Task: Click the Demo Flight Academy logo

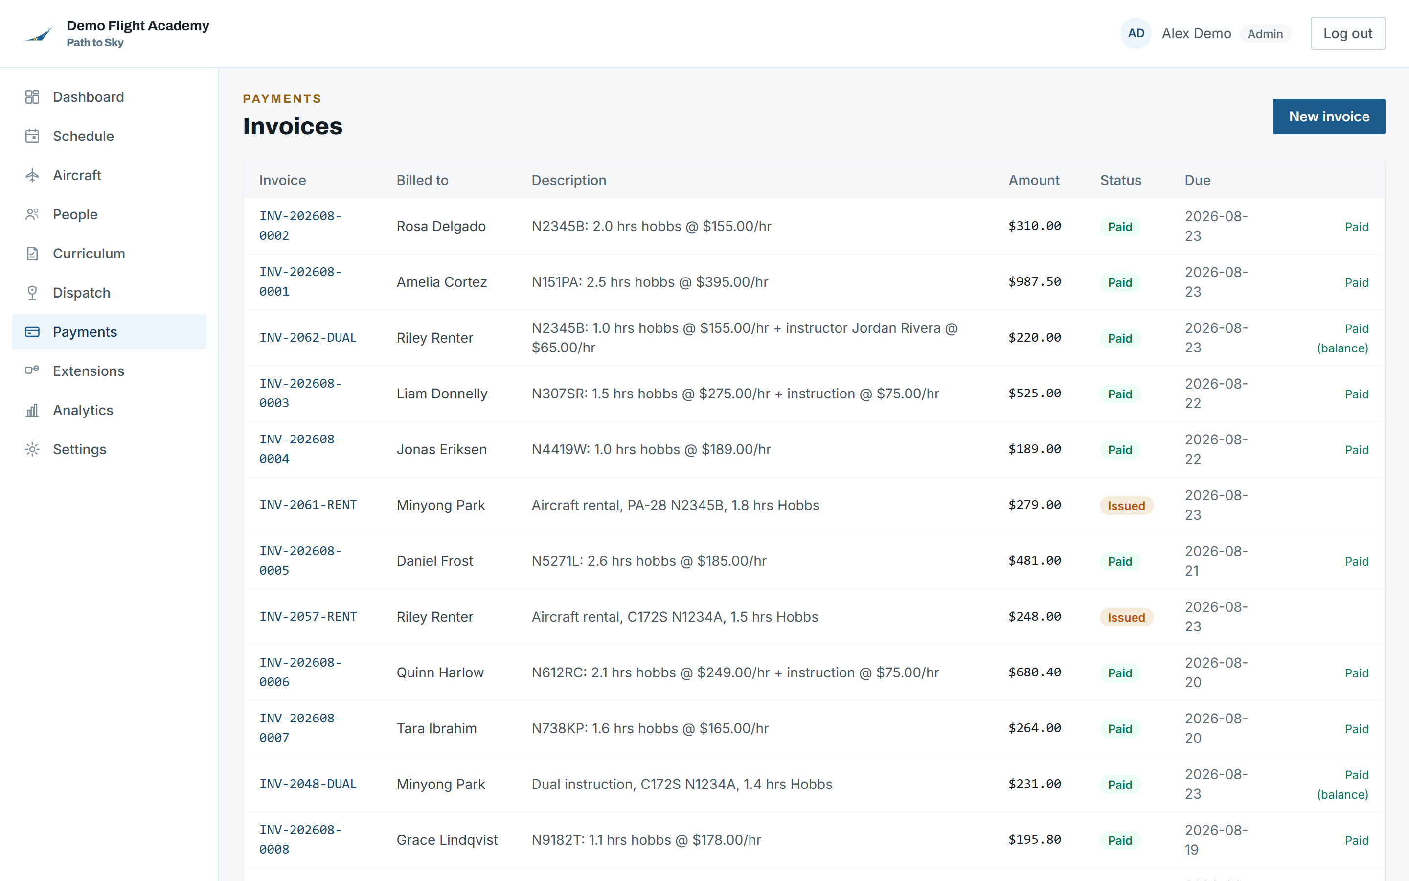Action: (x=39, y=34)
